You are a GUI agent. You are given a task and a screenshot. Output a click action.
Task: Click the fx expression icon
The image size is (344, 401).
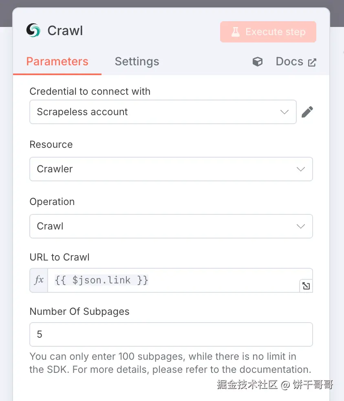(x=39, y=280)
